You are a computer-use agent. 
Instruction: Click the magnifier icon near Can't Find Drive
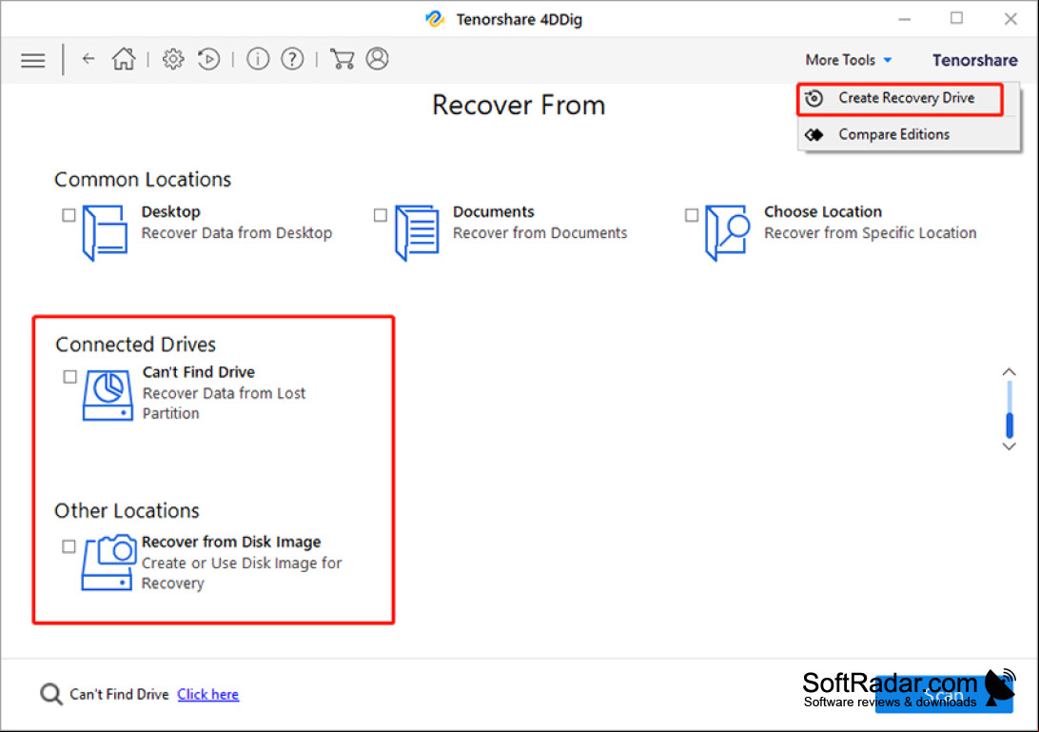(51, 694)
